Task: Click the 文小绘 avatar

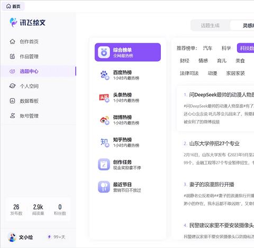Action: 12,237
